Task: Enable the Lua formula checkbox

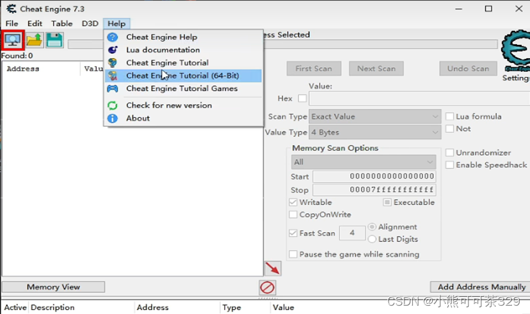Action: pos(449,117)
